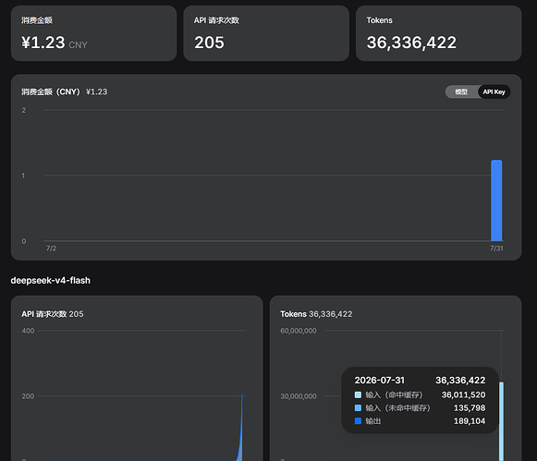Image resolution: width=537 pixels, height=461 pixels.
Task: Click the API 请求次数 205 chart title
Action: click(x=53, y=314)
